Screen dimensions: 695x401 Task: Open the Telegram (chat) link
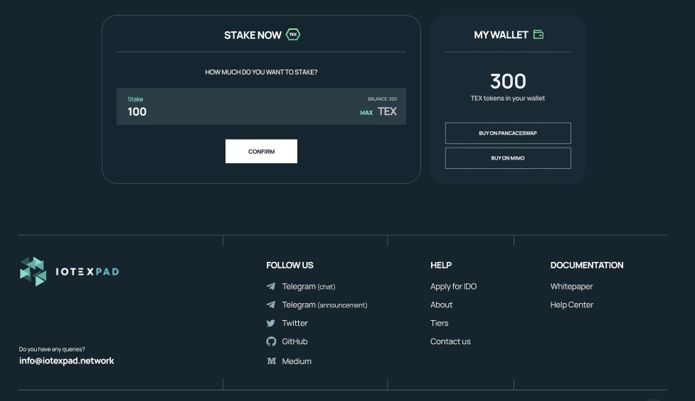(x=309, y=287)
